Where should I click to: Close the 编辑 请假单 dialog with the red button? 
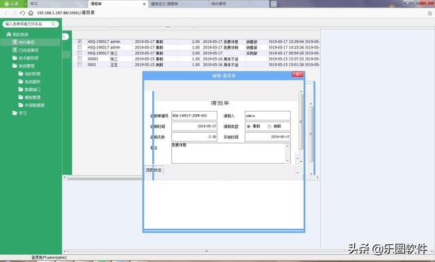click(x=298, y=74)
